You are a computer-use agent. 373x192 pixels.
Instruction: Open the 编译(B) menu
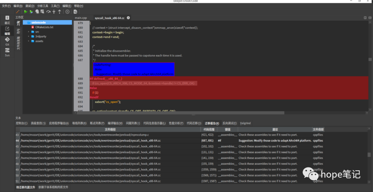18,6
